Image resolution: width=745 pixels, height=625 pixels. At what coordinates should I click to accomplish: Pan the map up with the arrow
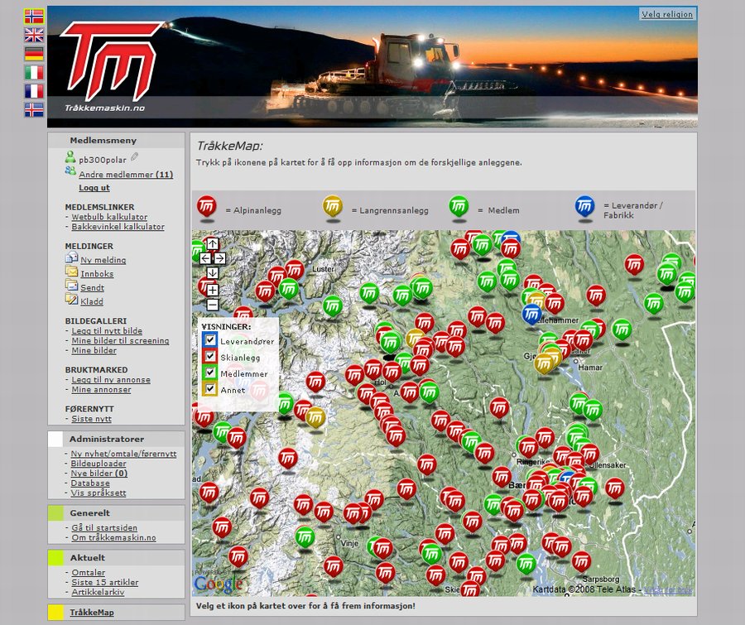[x=213, y=244]
